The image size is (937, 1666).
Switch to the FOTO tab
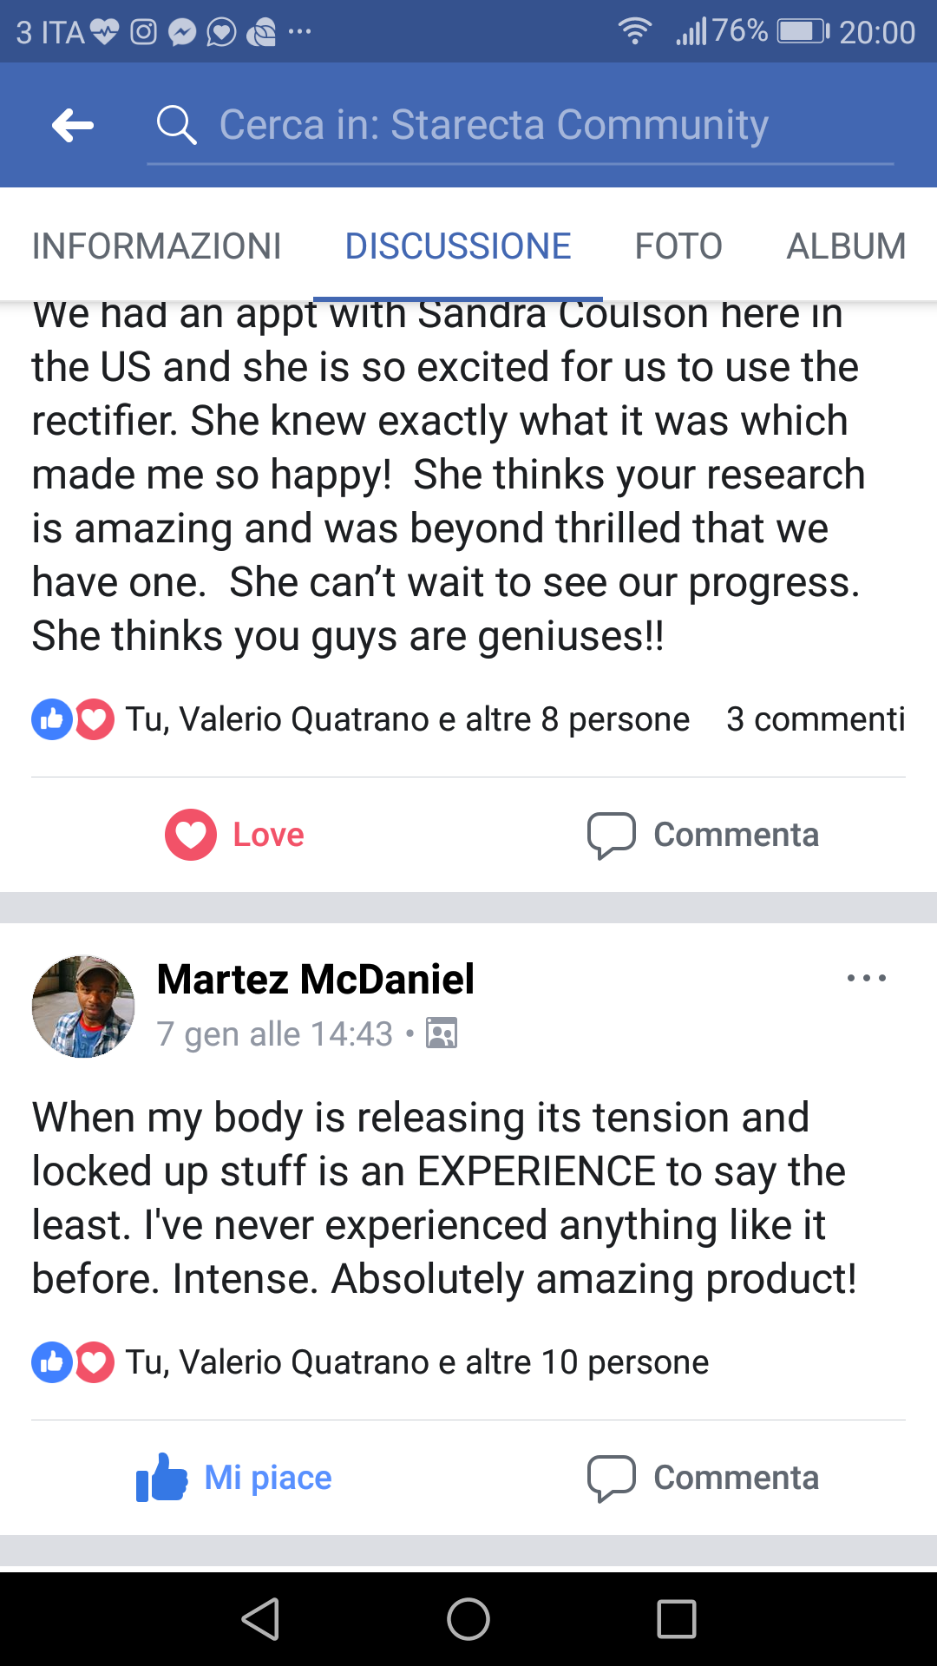(x=678, y=246)
